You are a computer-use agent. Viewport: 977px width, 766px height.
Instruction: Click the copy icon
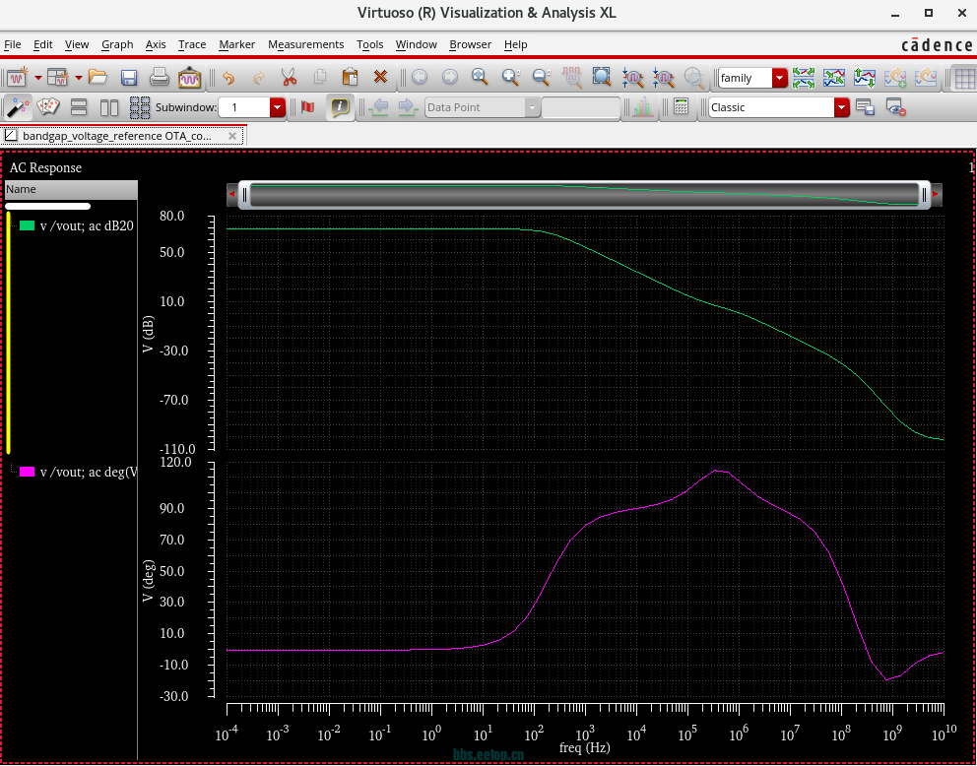point(320,77)
